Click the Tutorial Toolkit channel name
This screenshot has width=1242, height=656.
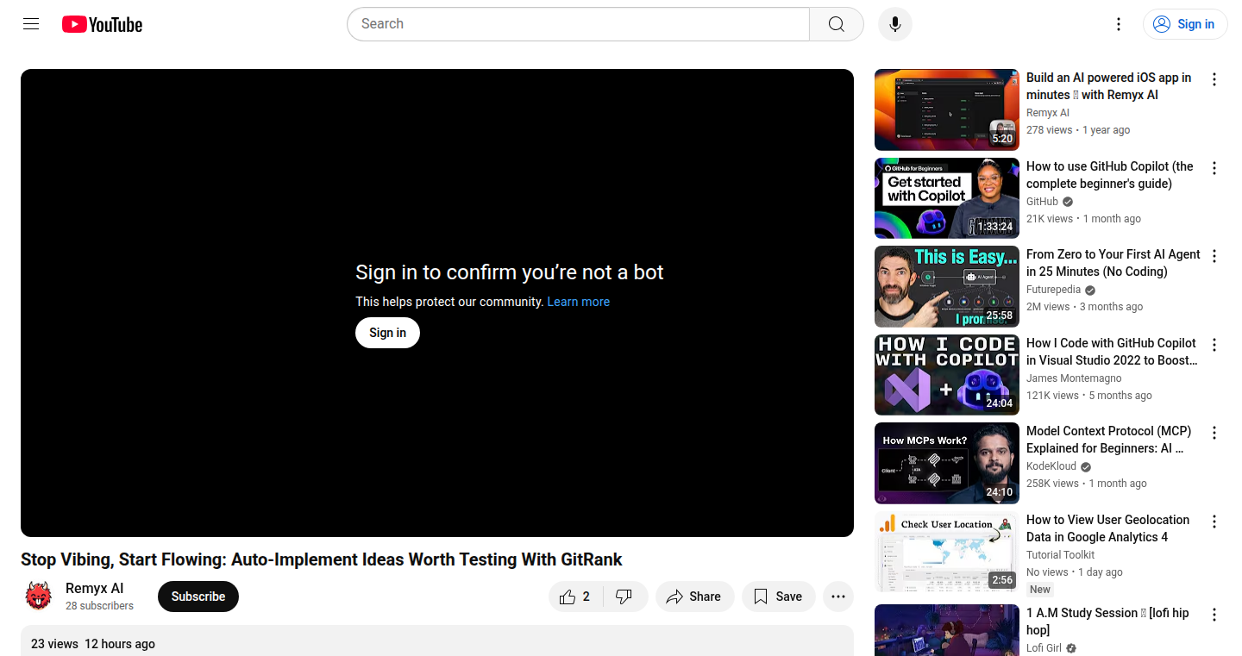point(1060,555)
